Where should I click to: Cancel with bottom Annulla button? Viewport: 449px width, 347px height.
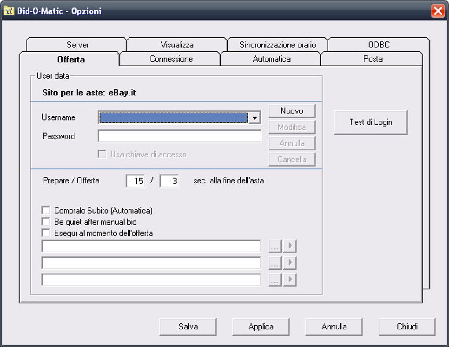pos(334,327)
